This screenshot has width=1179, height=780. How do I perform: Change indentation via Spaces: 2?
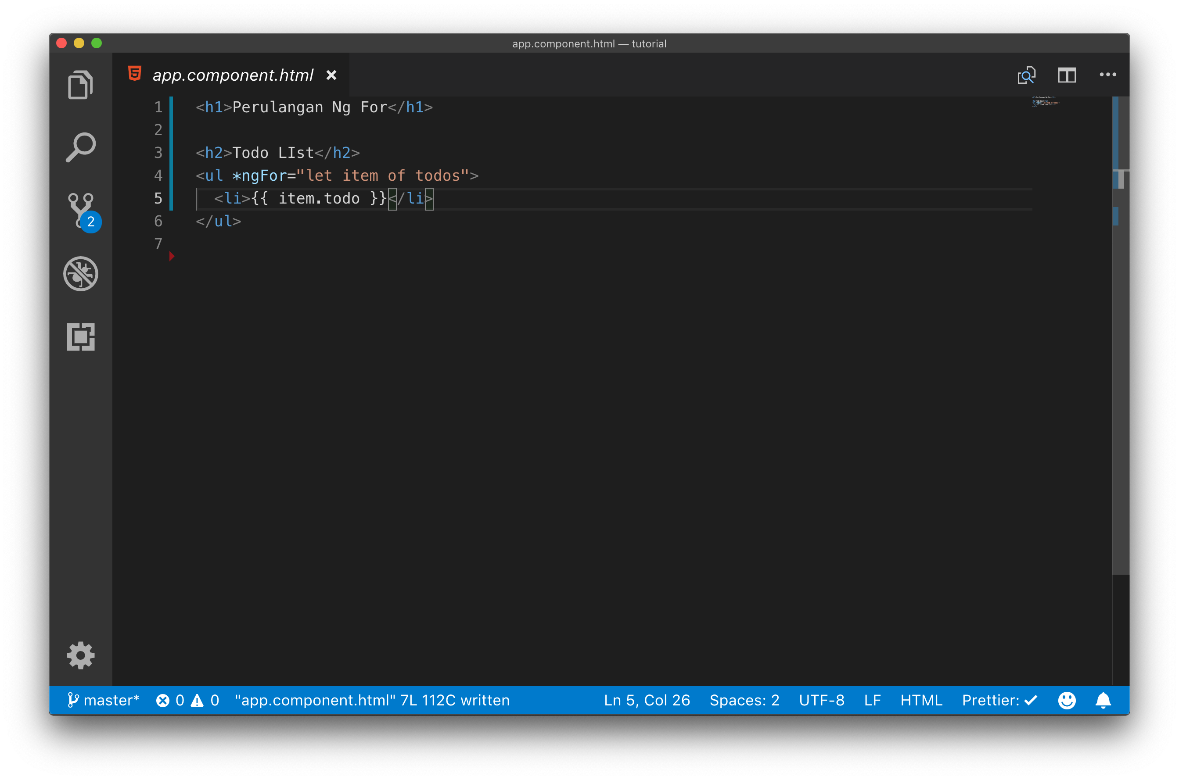click(744, 700)
